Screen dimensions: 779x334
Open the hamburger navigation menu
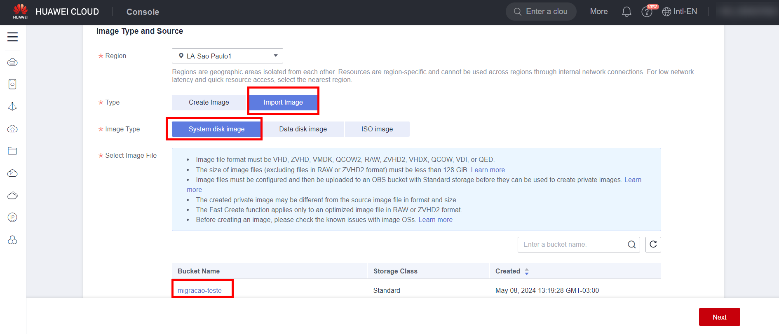(12, 37)
